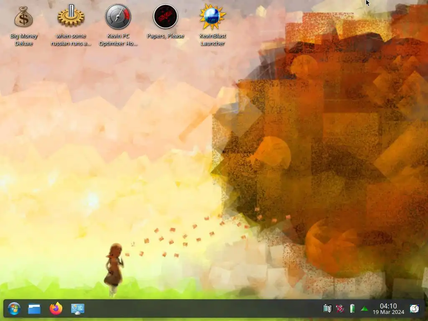The height and width of the screenshot is (321, 428).
Task: Open the file manager folder in the taskbar
Action: click(34, 309)
